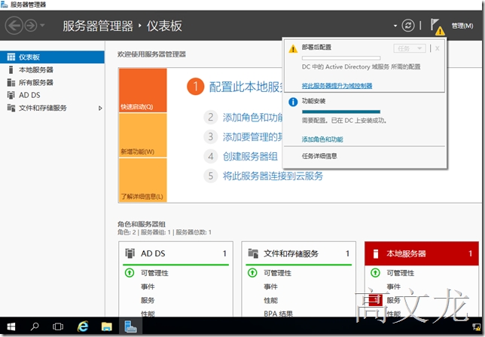Click 将此服务器连接到云服务 link
Viewport: 485px width, 337px height.
coord(273,176)
